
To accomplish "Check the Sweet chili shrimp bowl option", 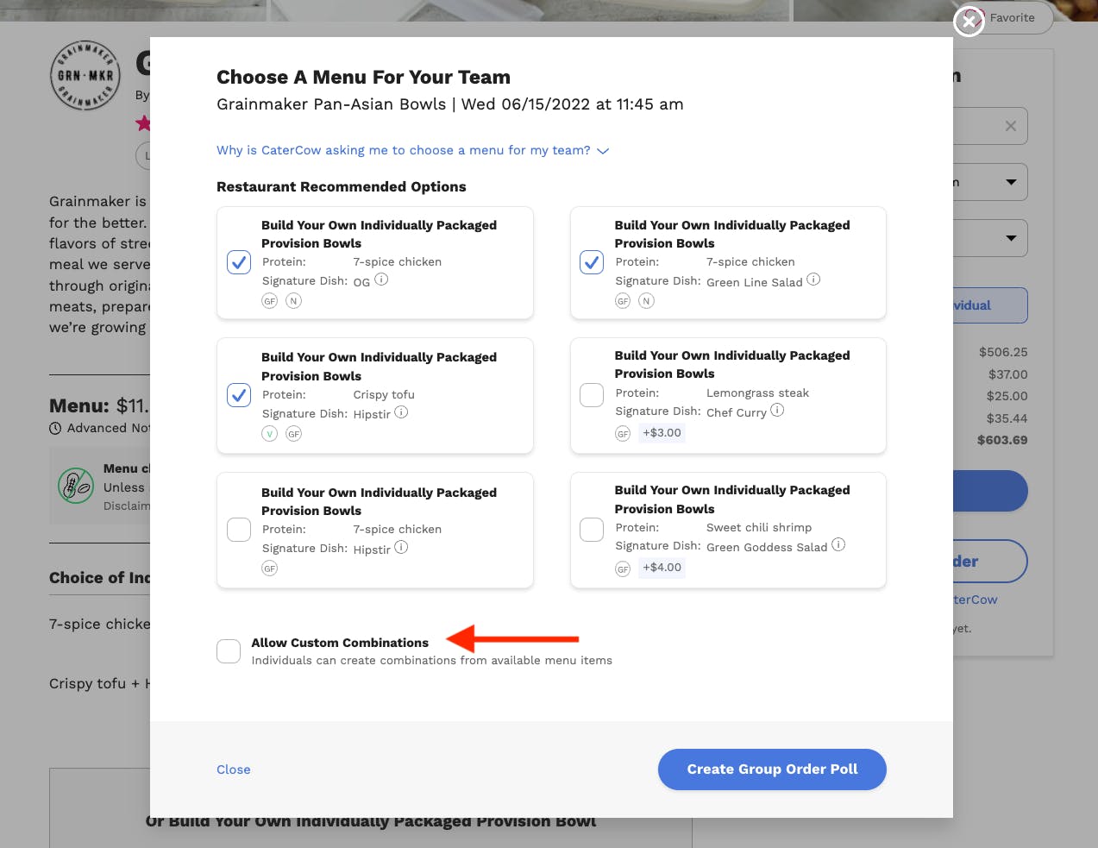I will (x=592, y=530).
